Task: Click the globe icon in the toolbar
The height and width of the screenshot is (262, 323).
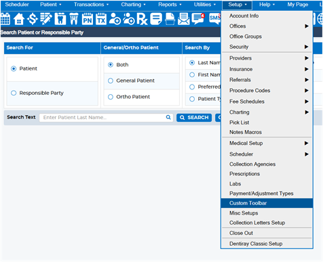Action: point(320,19)
